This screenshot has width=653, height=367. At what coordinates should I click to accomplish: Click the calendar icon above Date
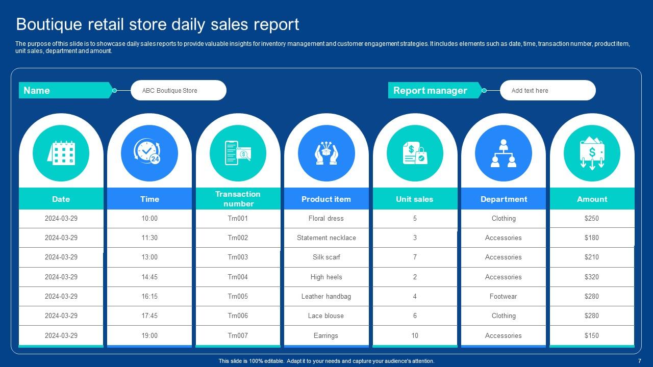61,153
